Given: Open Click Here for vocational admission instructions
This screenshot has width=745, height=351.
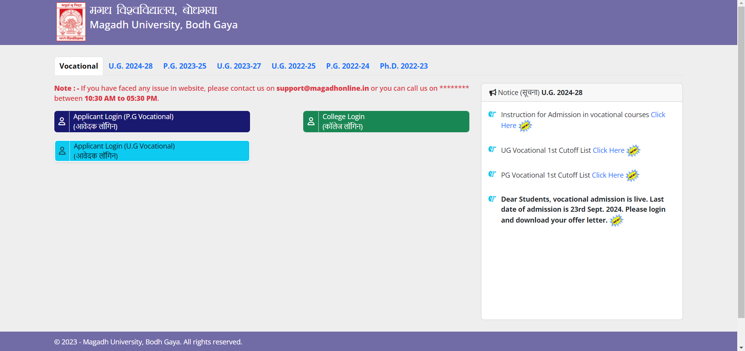Looking at the screenshot, I should coord(658,115).
